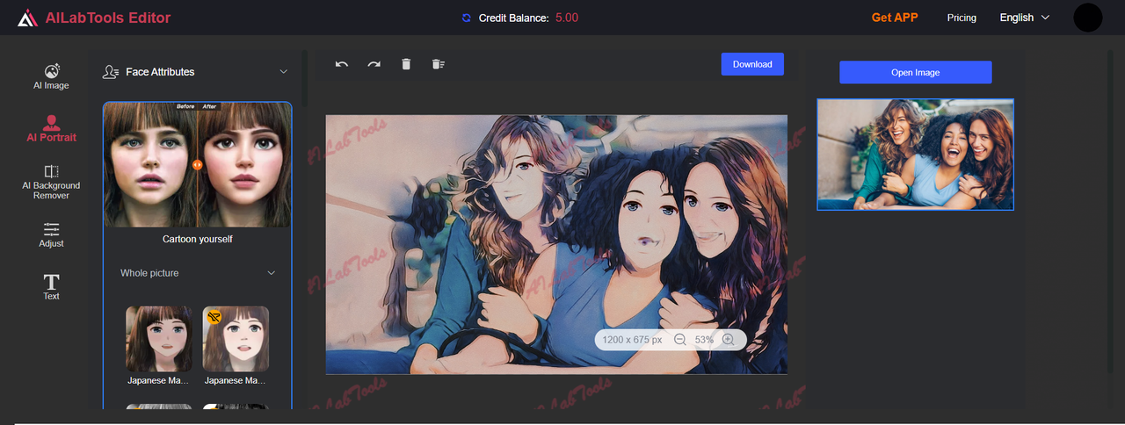Click the Cartoon yourself preview image
This screenshot has width=1125, height=425.
pos(198,165)
